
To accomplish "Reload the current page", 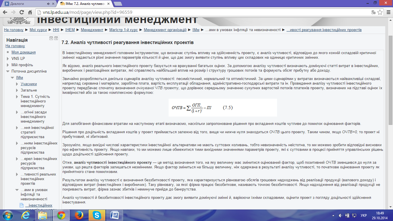I will tap(22, 12).
